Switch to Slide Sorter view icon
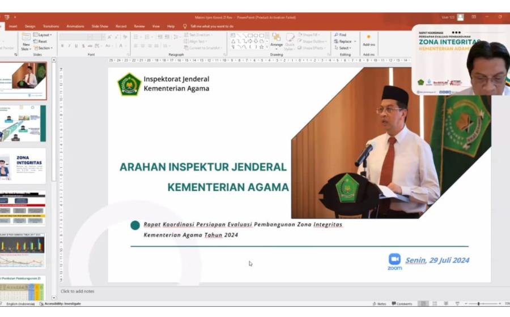510x317 pixels. tap(435, 303)
